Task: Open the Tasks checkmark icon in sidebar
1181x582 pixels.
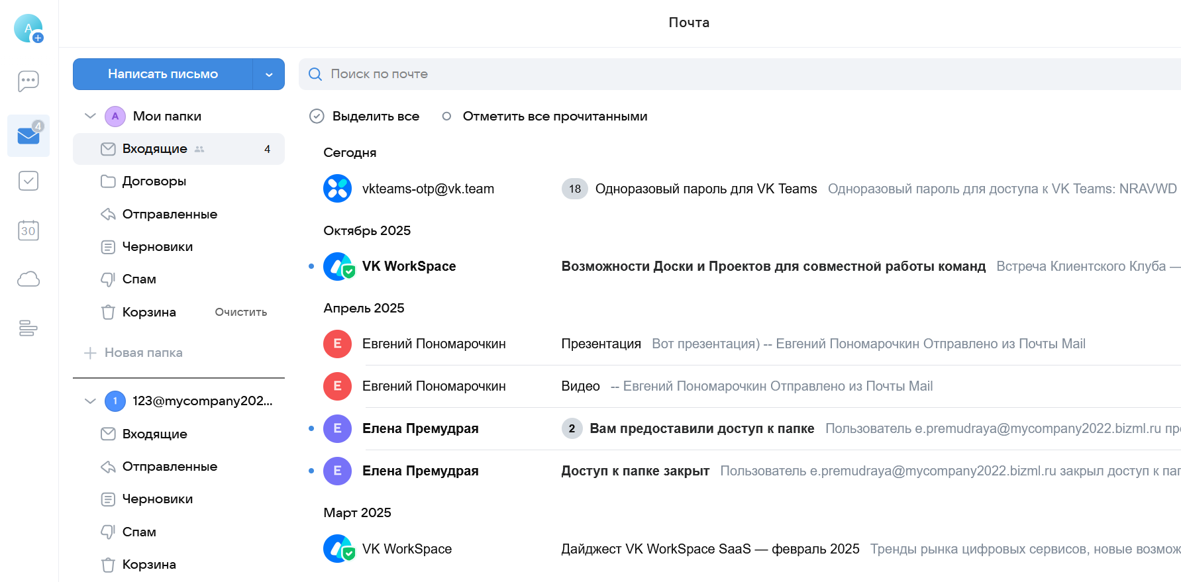Action: point(28,181)
